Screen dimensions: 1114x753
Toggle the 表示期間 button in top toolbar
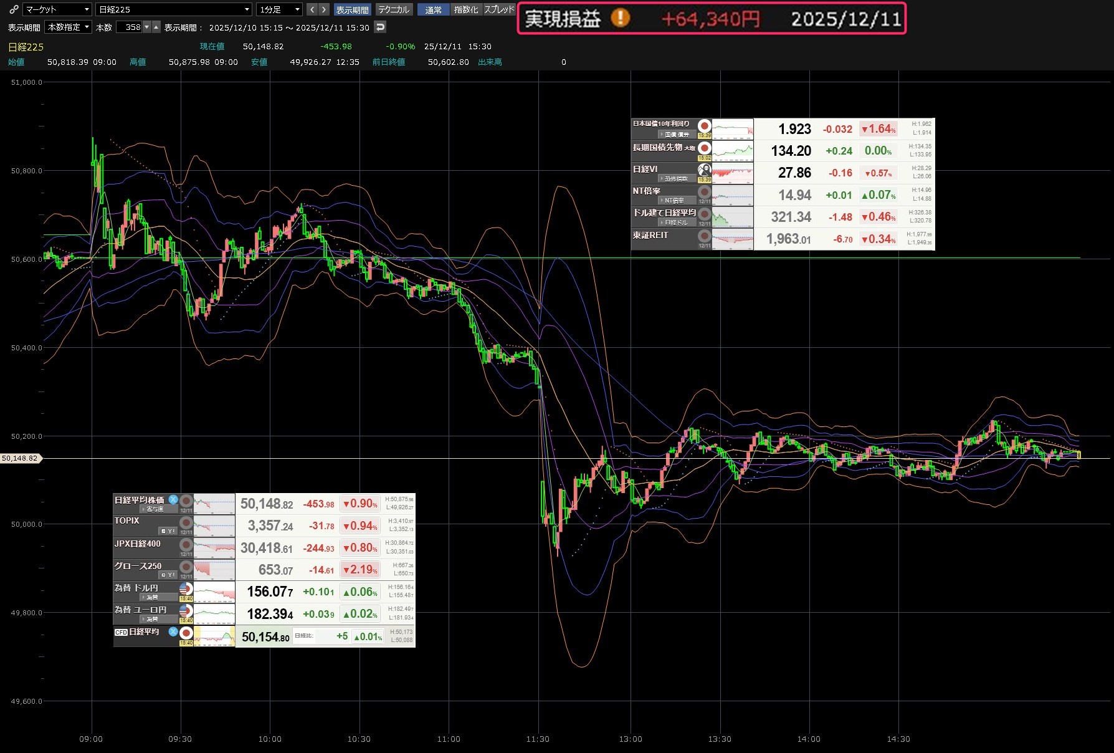coord(352,9)
